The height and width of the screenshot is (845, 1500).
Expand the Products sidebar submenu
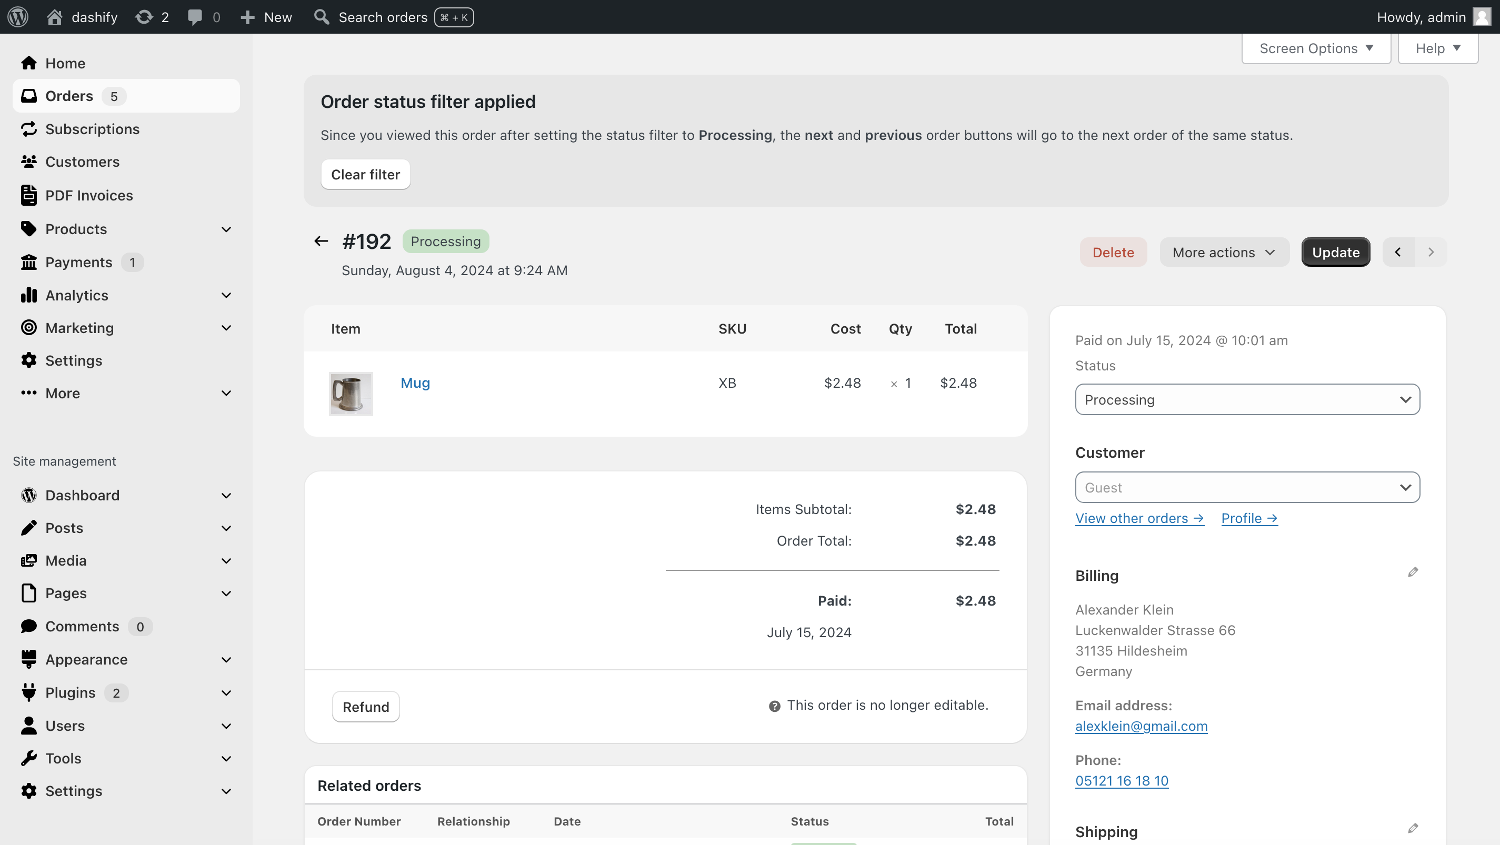pyautogui.click(x=226, y=229)
